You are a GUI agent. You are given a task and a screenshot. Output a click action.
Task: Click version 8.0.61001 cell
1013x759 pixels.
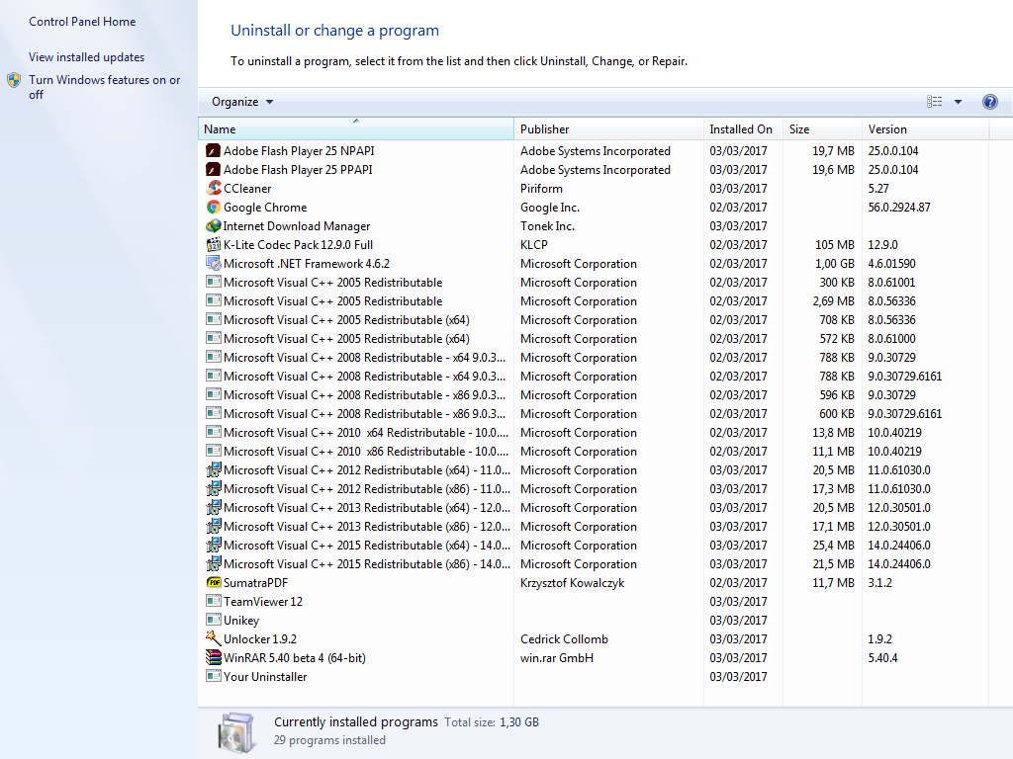click(891, 282)
